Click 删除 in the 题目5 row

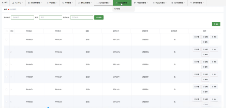205,92
